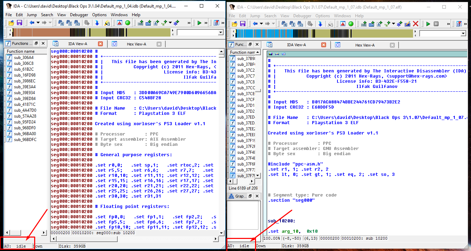The height and width of the screenshot is (251, 471).
Task: Open combo box beside navigation band, left window
Action: click(x=200, y=32)
